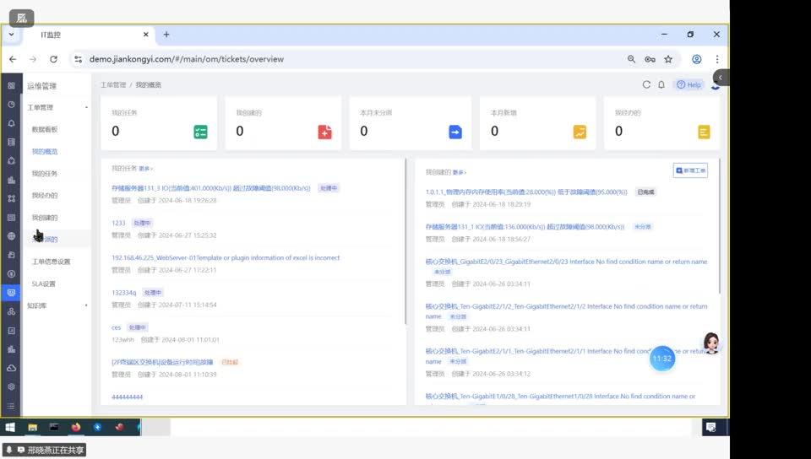This screenshot has height=459, width=811.
Task: Click the green 我的任务 checklist icon
Action: pyautogui.click(x=200, y=132)
